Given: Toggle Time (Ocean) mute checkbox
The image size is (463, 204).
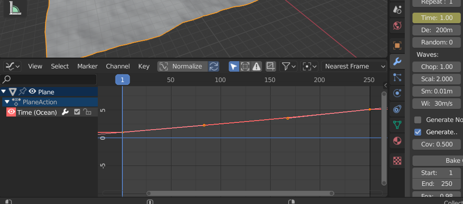Looking at the screenshot, I should (77, 112).
